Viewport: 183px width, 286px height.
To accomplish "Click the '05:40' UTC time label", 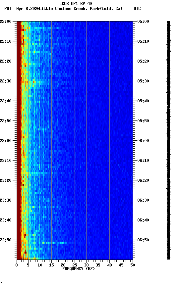I will pyautogui.click(x=143, y=101).
